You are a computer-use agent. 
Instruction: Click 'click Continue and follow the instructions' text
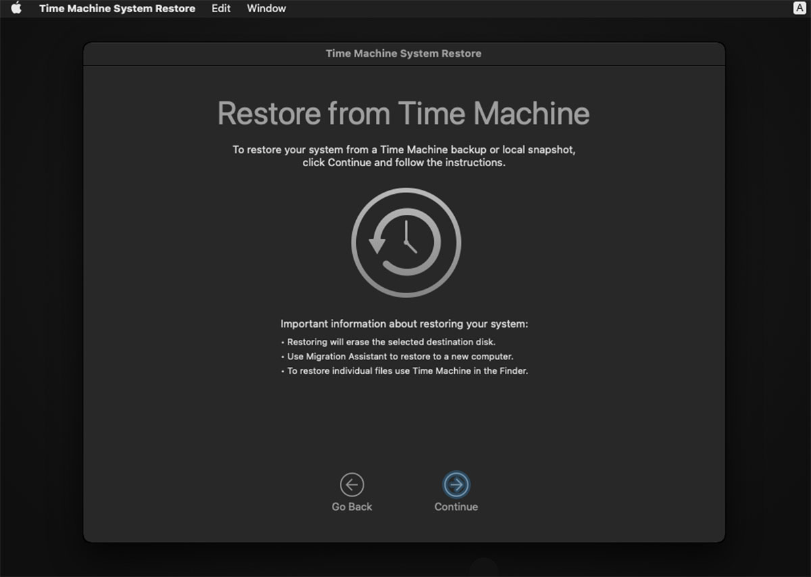click(404, 163)
